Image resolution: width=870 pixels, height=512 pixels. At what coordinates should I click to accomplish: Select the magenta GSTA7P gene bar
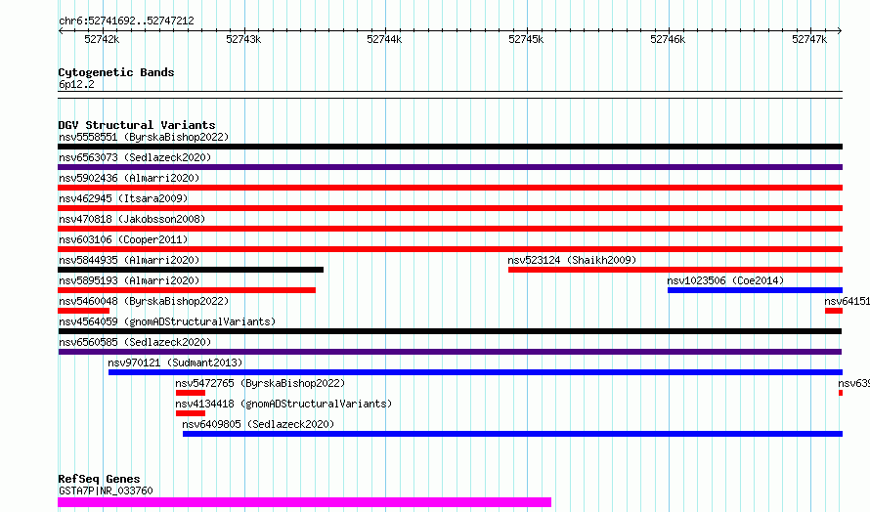pos(305,502)
